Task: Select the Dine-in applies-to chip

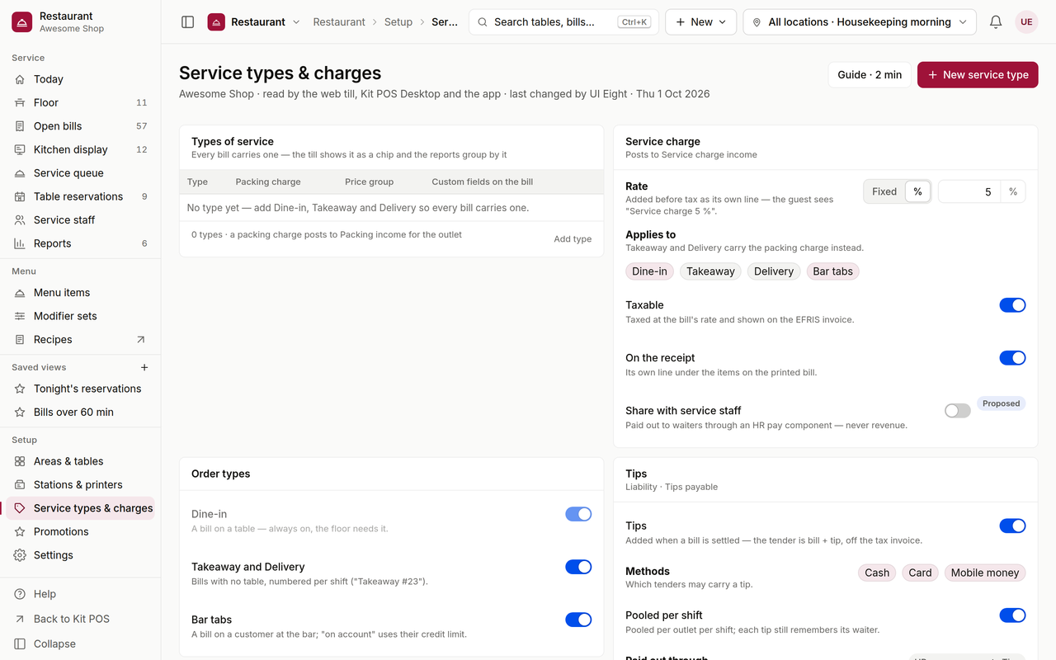Action: click(649, 271)
